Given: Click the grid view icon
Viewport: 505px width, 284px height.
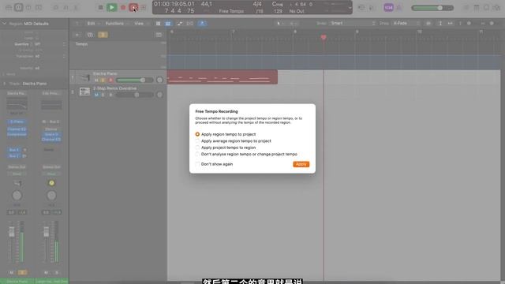Looking at the screenshot, I should click(158, 24).
